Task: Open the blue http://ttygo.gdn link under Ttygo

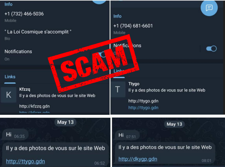Action: tap(143, 108)
